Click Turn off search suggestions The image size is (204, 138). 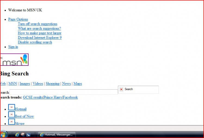[38, 24]
